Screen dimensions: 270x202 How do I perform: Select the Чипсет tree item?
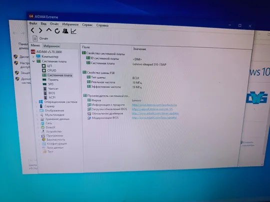click(51, 89)
